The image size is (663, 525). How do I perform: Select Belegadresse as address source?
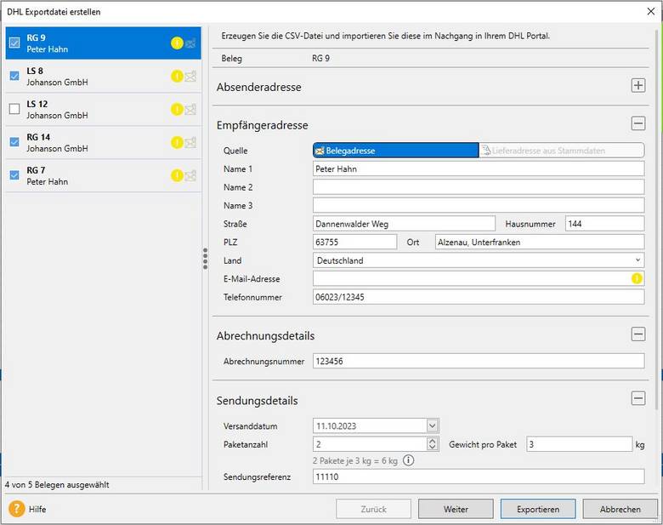[x=396, y=151]
